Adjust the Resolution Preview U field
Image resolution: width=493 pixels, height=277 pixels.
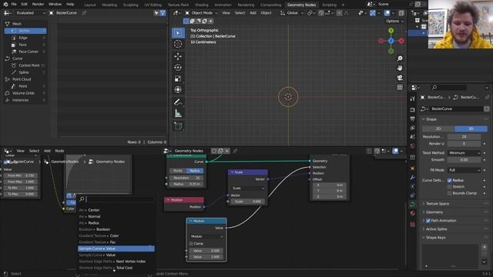point(464,137)
